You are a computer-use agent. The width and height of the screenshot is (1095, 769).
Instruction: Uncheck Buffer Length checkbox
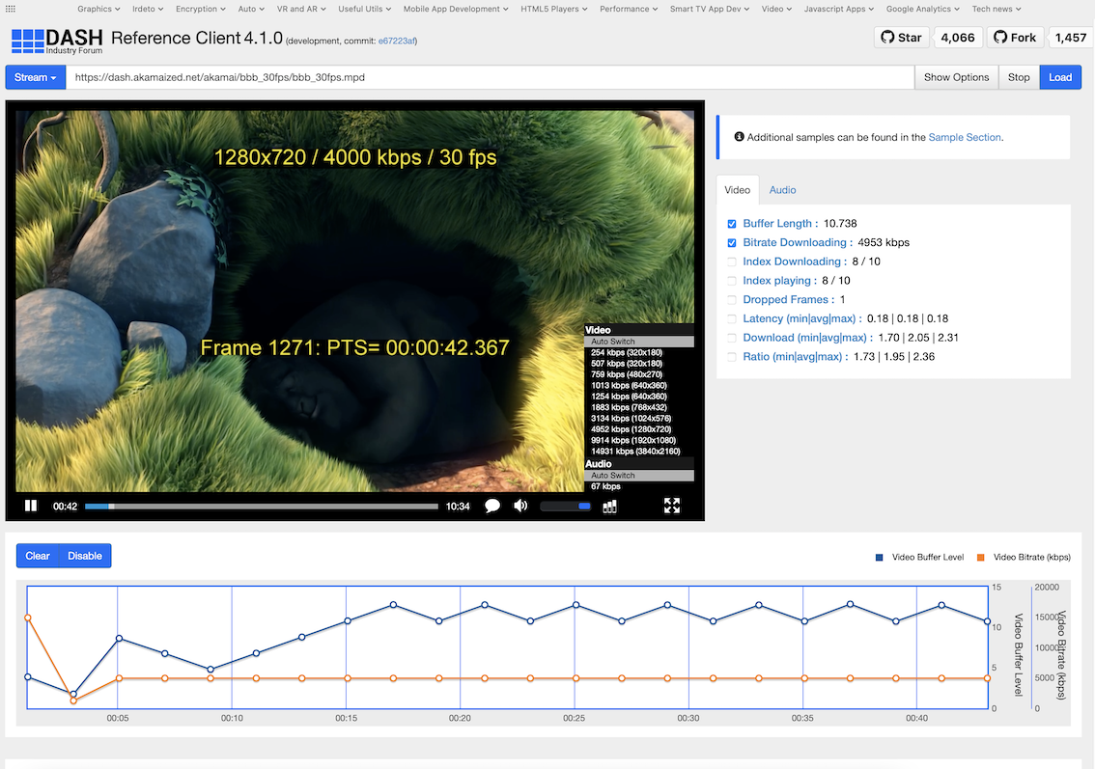(732, 224)
